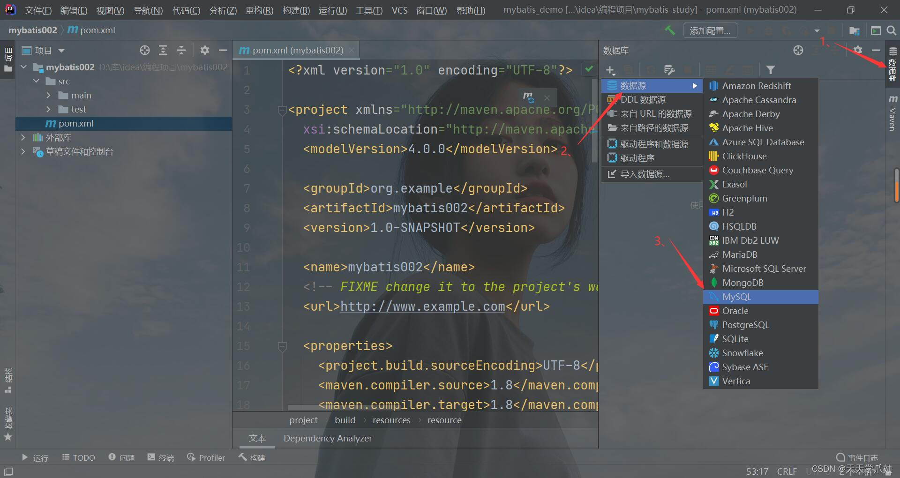Select MySQL from the data source list
Image resolution: width=900 pixels, height=478 pixels.
761,297
